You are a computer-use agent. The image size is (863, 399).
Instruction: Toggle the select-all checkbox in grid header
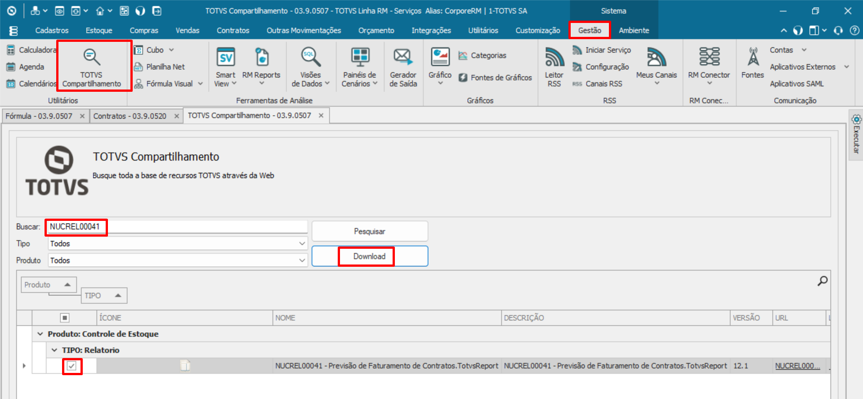(x=65, y=318)
